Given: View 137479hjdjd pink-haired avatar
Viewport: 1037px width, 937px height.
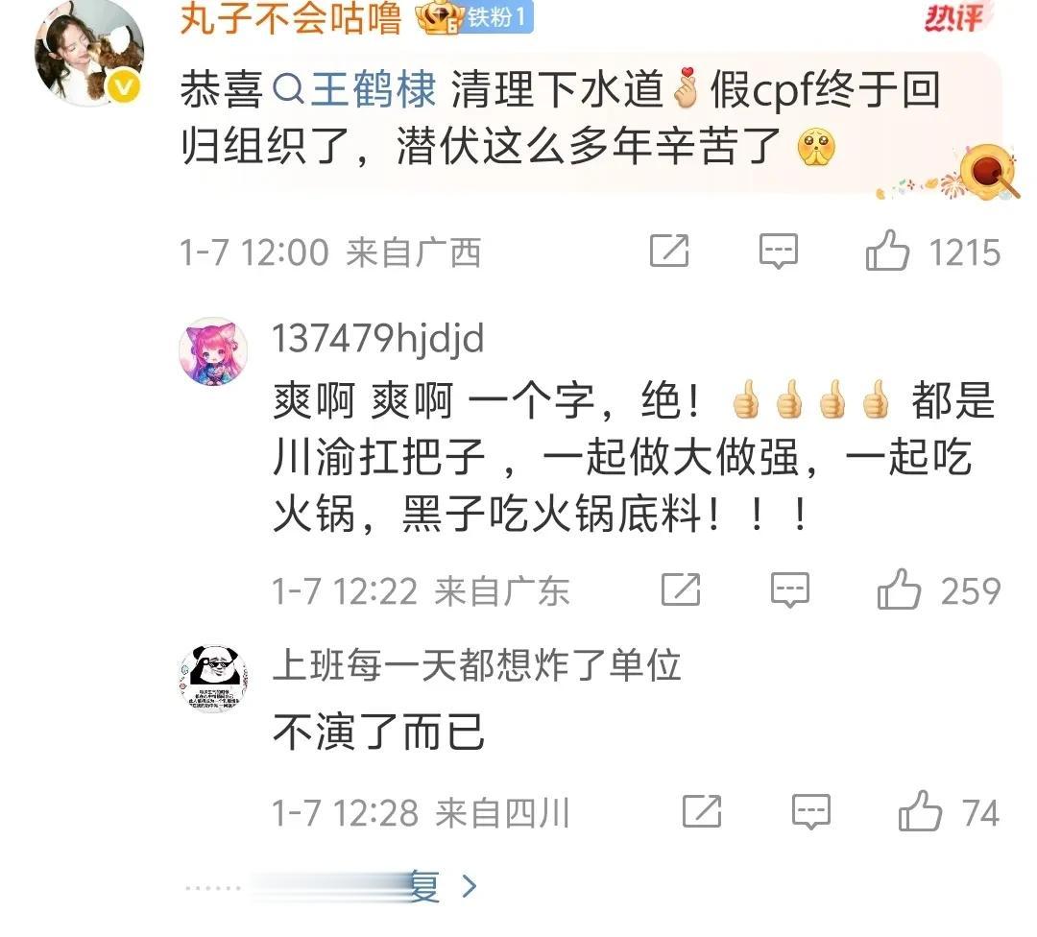Looking at the screenshot, I should [x=213, y=350].
